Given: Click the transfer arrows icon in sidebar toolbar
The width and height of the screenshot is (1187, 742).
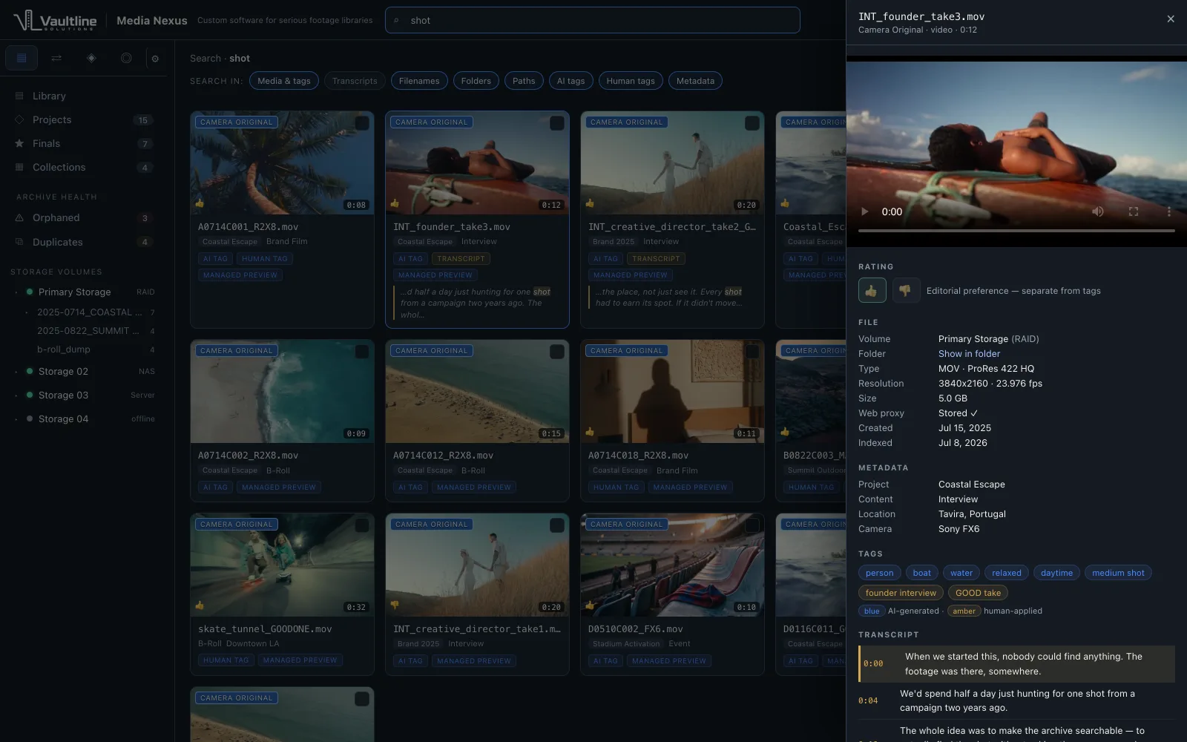Looking at the screenshot, I should (56, 58).
